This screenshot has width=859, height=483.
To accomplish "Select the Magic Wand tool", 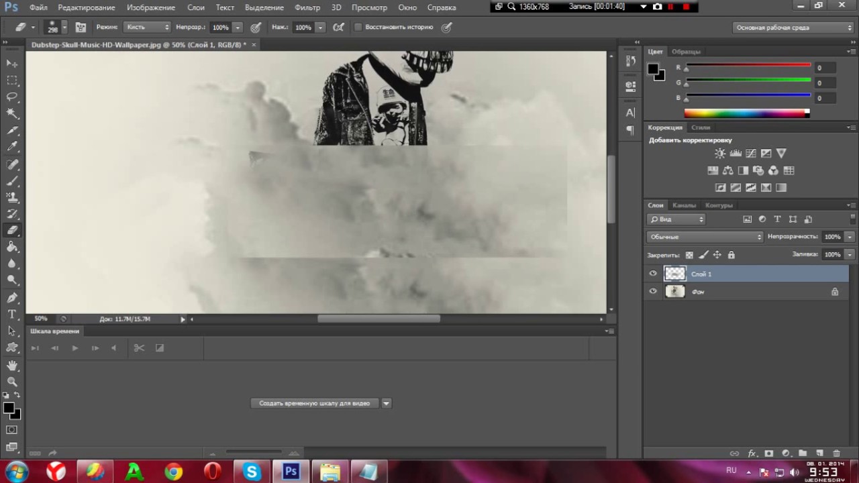I will click(x=12, y=113).
